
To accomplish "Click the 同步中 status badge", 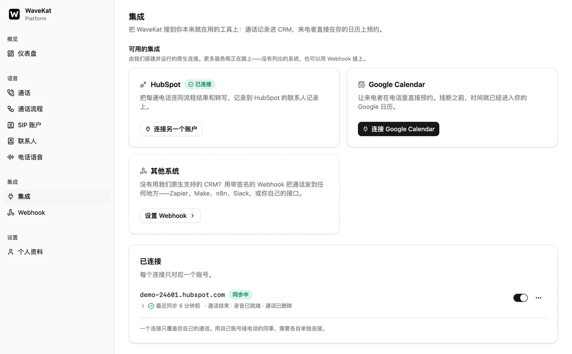I will coord(241,295).
